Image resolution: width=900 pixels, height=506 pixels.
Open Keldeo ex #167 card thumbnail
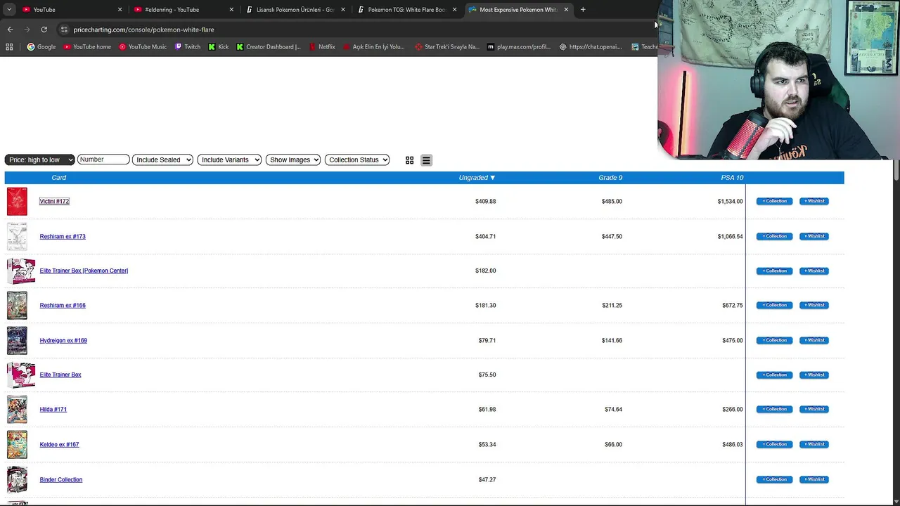17,444
